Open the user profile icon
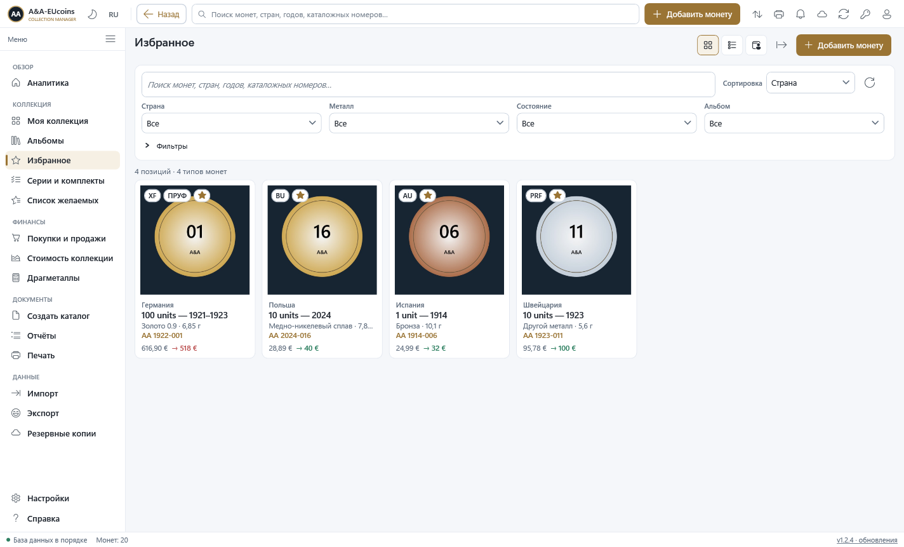904x547 pixels. point(887,14)
